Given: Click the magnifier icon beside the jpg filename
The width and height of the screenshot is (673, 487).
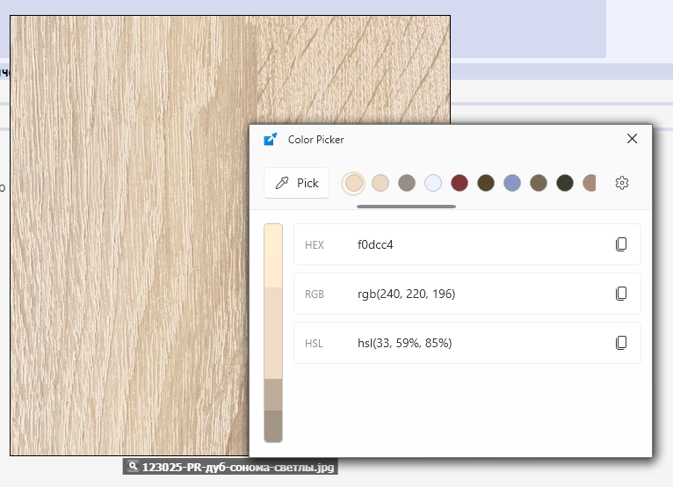Looking at the screenshot, I should (x=133, y=466).
